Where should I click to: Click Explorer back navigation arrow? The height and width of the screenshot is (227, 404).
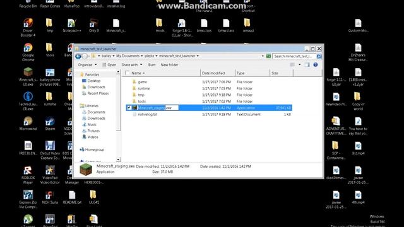pos(78,56)
